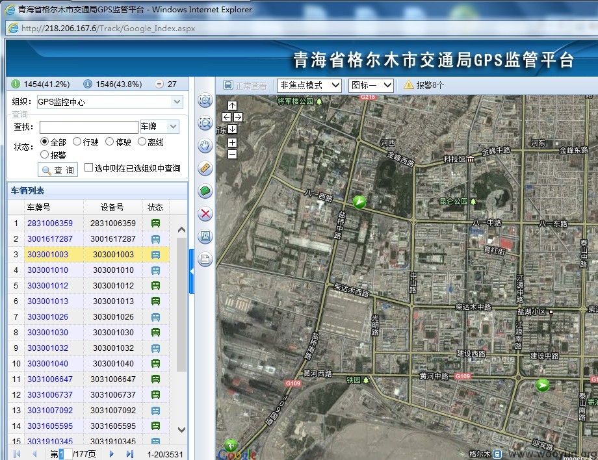Pan map up with arrow control

point(232,105)
